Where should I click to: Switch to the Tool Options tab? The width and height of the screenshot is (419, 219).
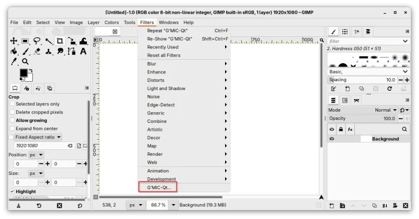tap(15, 88)
